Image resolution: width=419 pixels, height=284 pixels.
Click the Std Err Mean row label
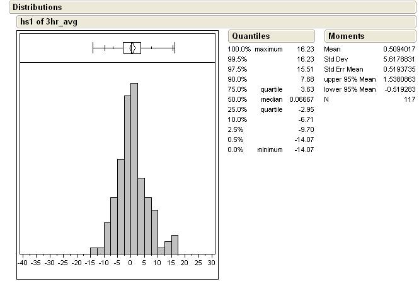tap(345, 69)
